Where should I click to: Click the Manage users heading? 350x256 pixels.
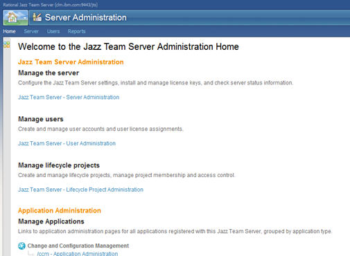41,119
